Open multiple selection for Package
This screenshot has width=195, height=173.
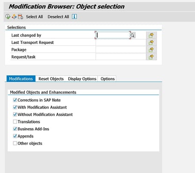[x=151, y=50]
